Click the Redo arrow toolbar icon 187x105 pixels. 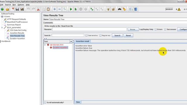[x=34, y=9]
